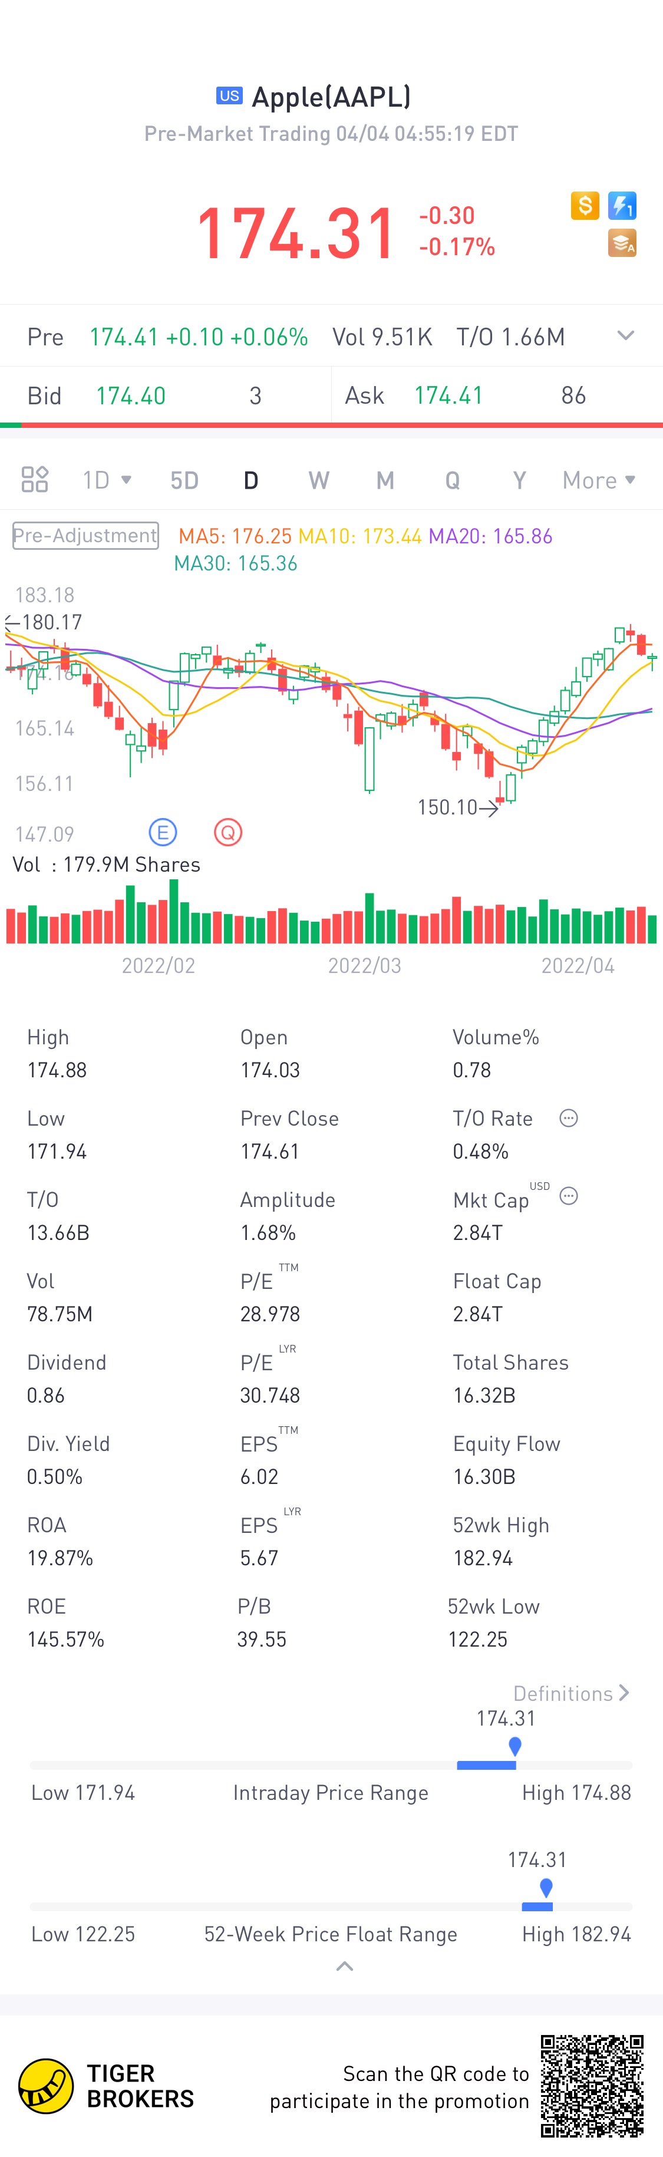Open the 1D interval dropdown
Screen dimensions: 663x2157
tap(106, 480)
